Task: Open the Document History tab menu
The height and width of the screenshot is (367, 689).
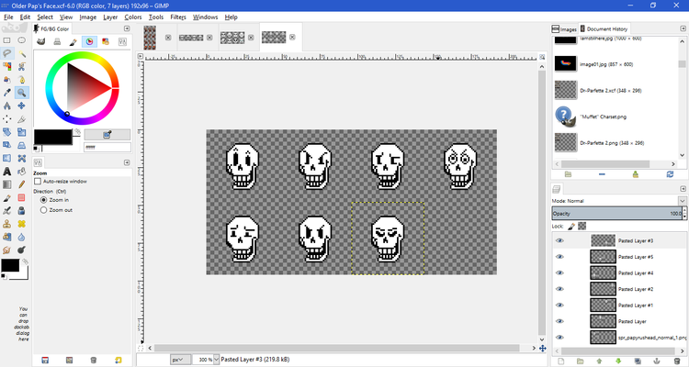Action: click(683, 28)
